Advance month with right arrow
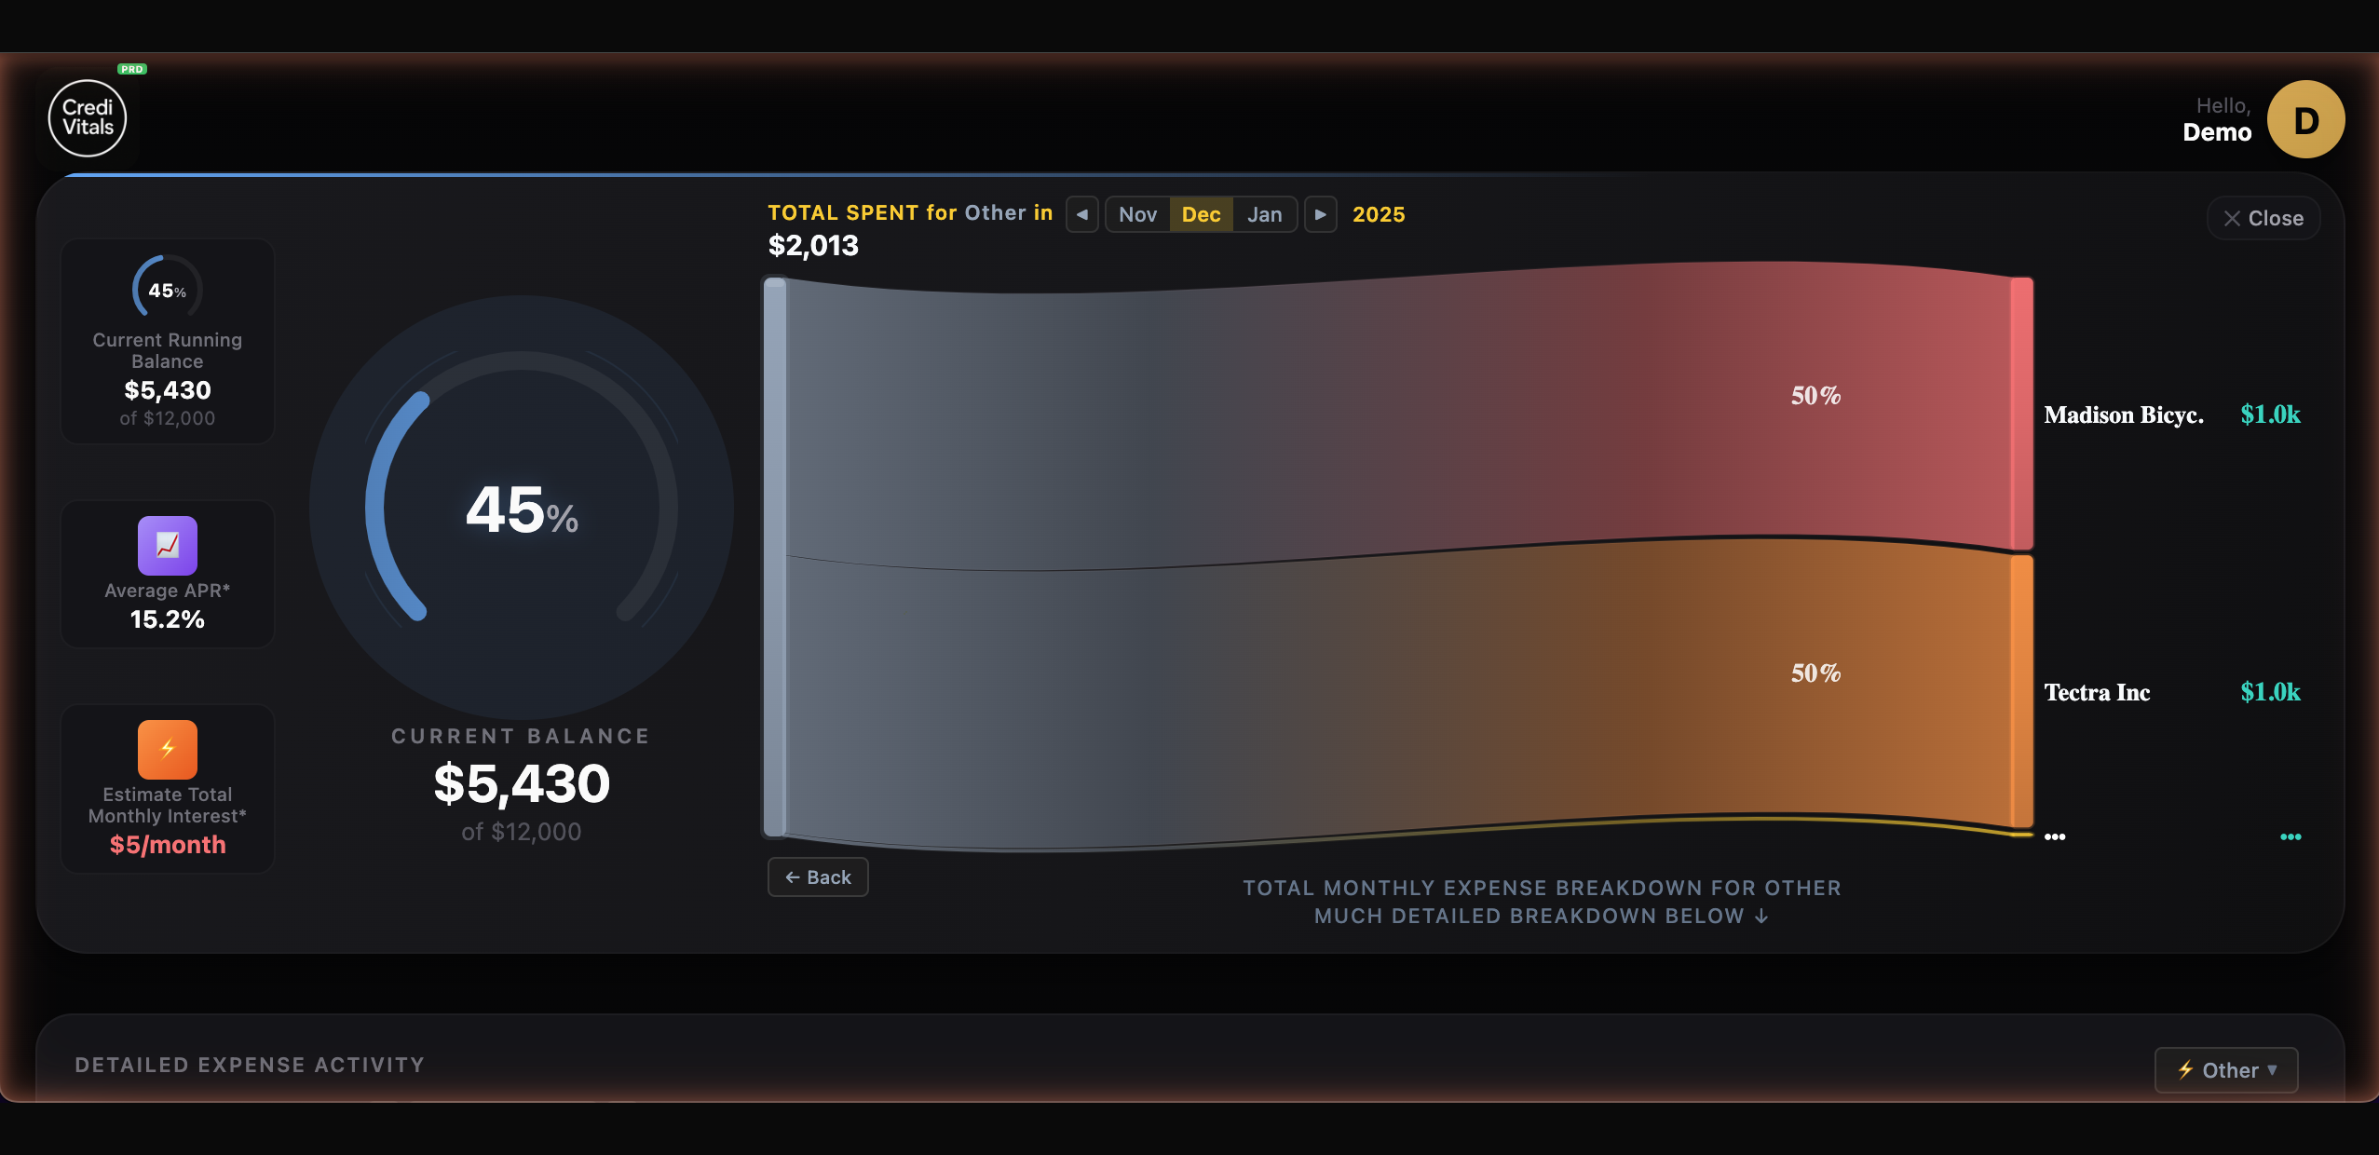 (x=1320, y=214)
